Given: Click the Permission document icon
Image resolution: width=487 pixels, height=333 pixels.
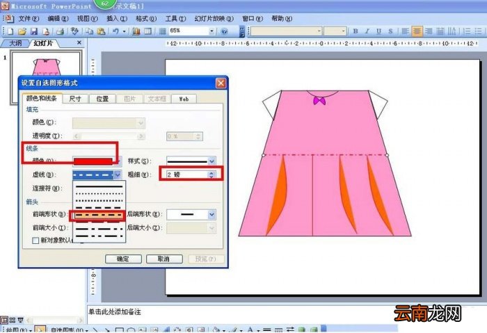Looking at the screenshot, I should coord(46,31).
